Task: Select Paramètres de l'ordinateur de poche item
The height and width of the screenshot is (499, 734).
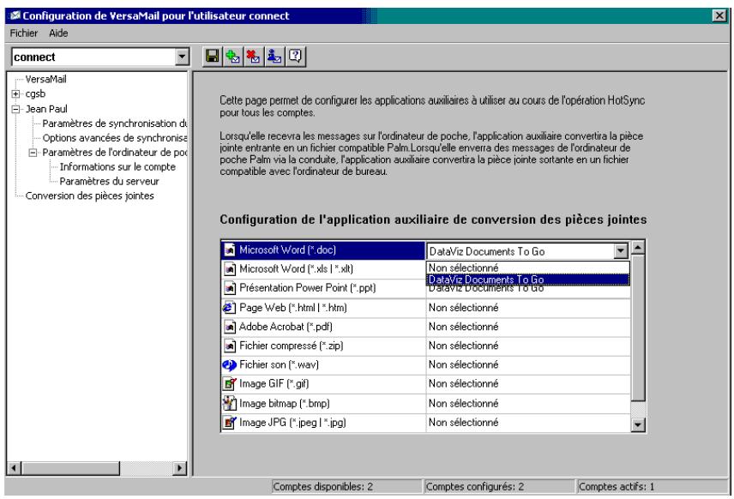Action: click(114, 153)
